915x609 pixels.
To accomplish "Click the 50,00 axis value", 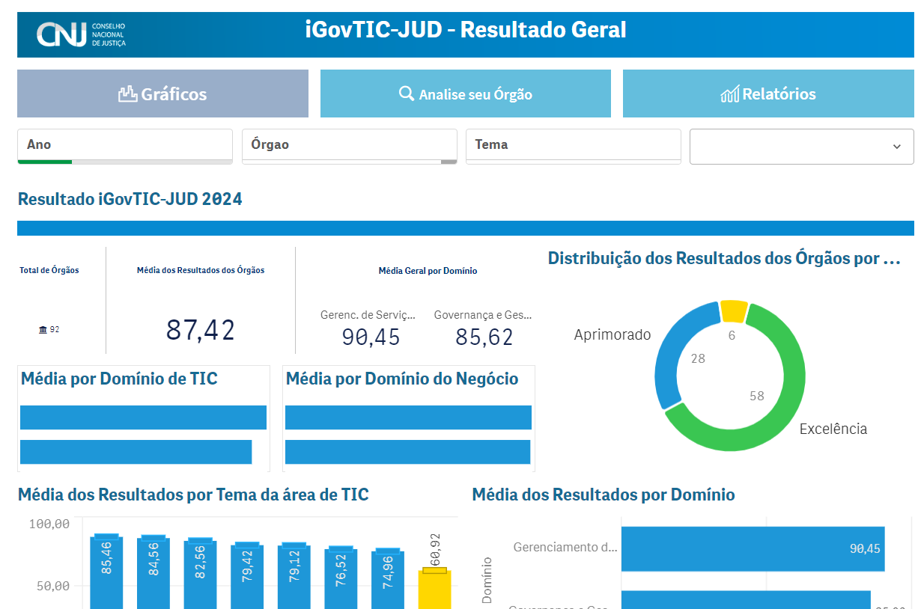I will (53, 585).
